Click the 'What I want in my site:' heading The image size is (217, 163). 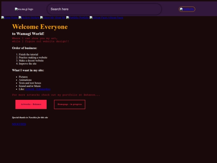[x=28, y=70]
